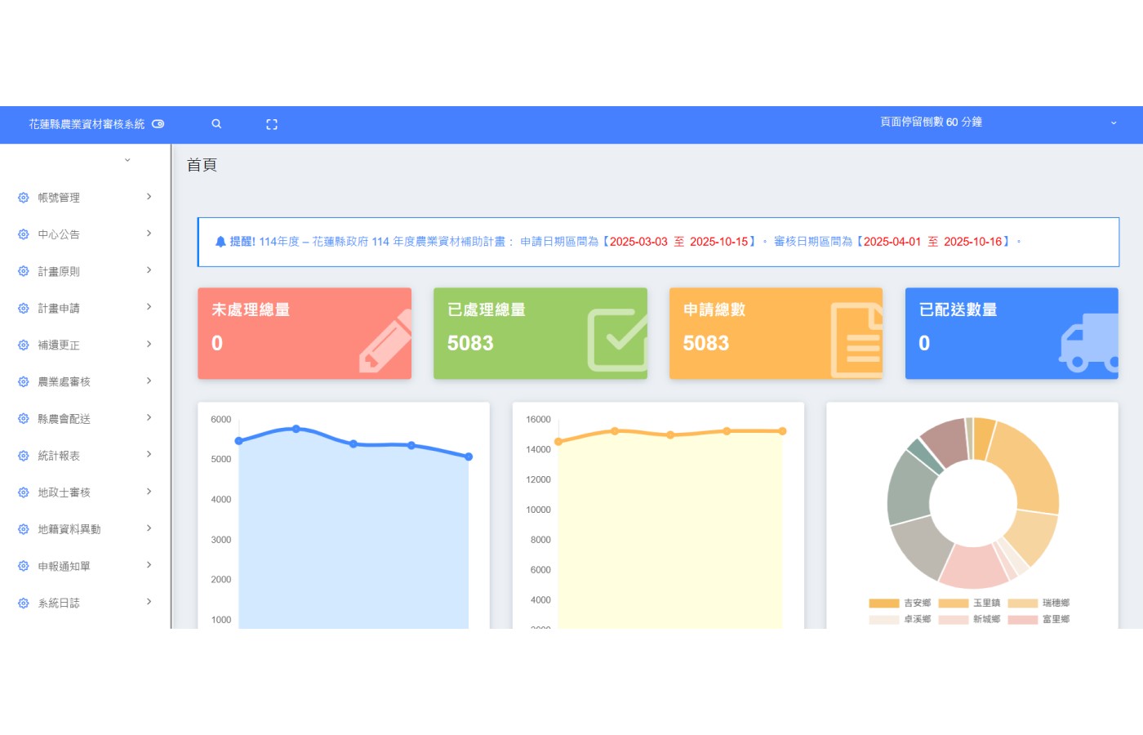Click the 系統日誌 menu label
Screen dimensions: 1143x735
point(59,604)
